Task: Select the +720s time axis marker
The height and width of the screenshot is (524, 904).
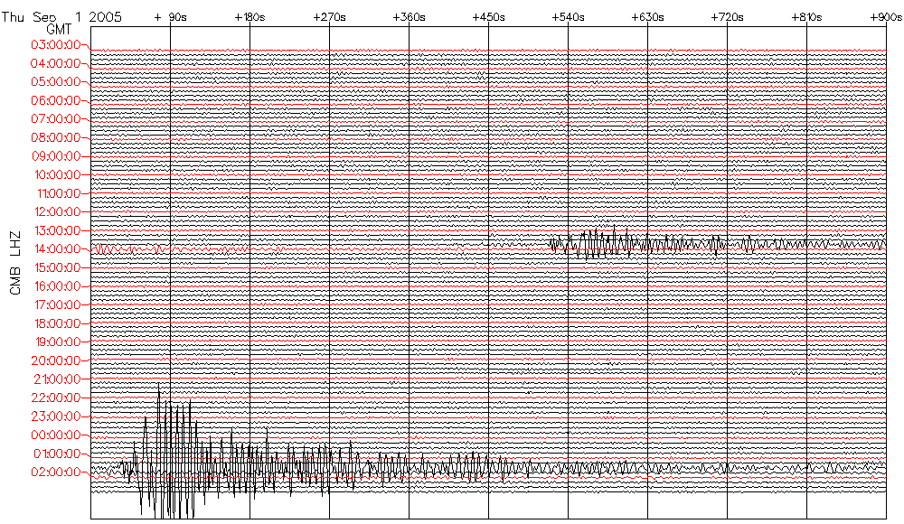Action: (727, 17)
